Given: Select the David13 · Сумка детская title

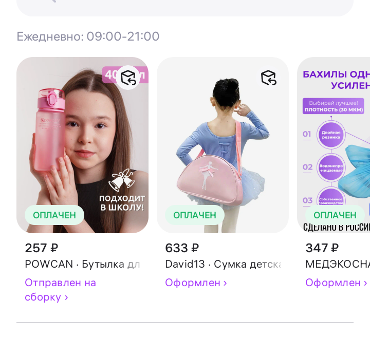Looking at the screenshot, I should [223, 264].
